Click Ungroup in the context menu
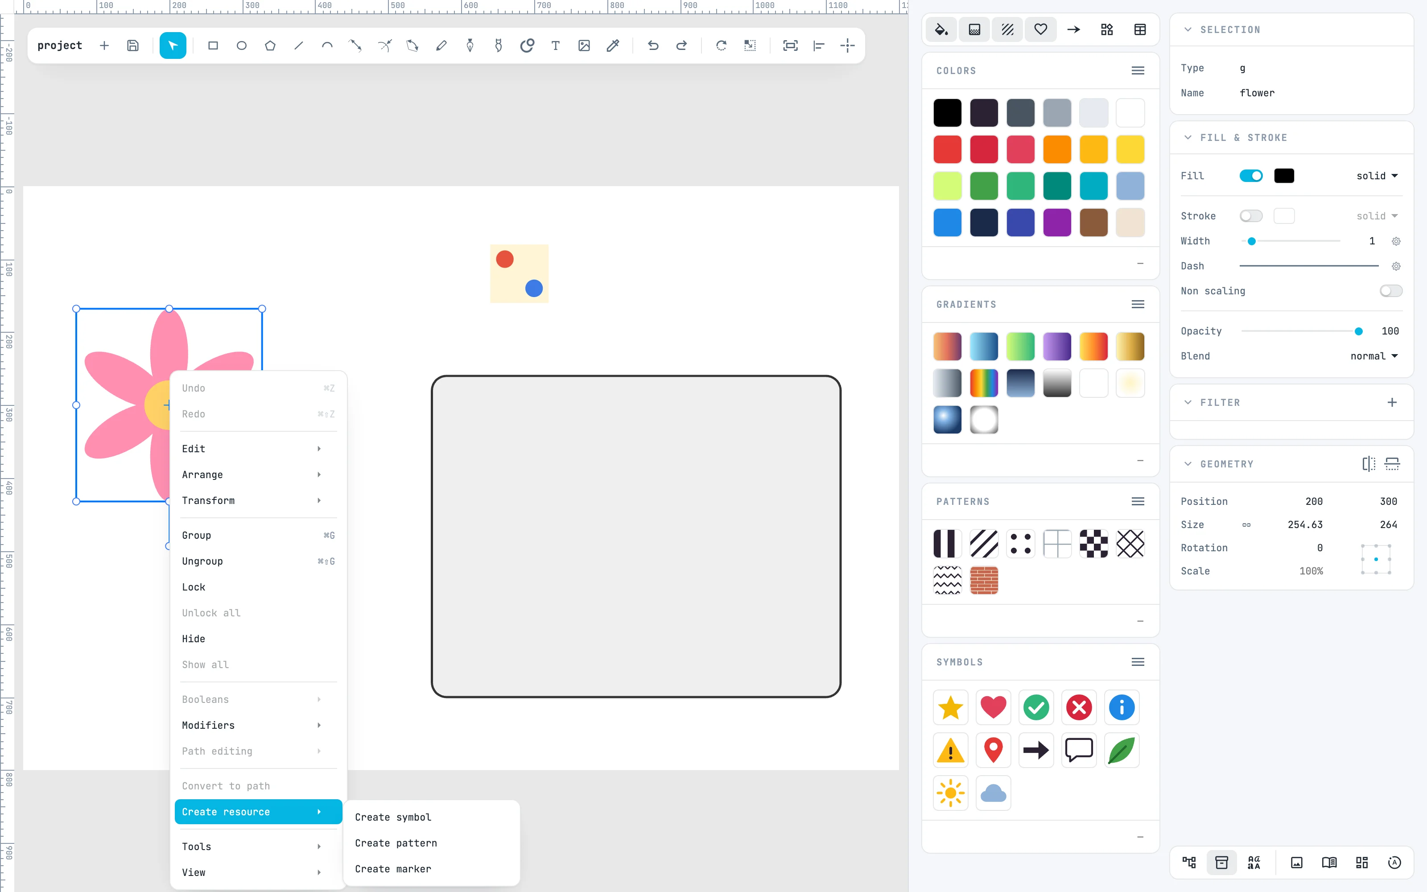Screen dimensions: 1427x892 pos(258,561)
